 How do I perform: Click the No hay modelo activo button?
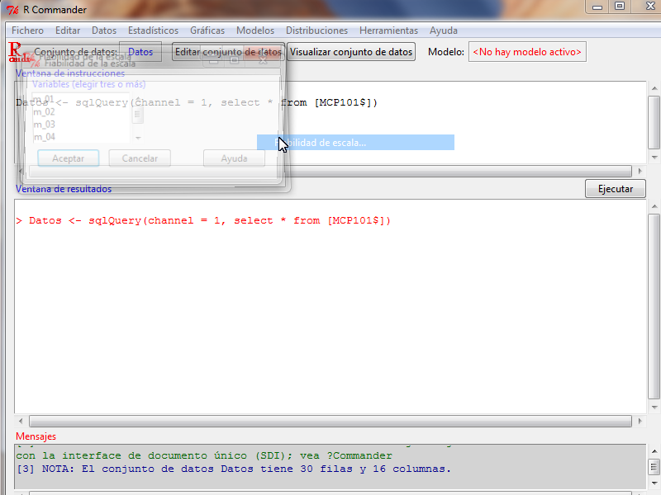[527, 52]
